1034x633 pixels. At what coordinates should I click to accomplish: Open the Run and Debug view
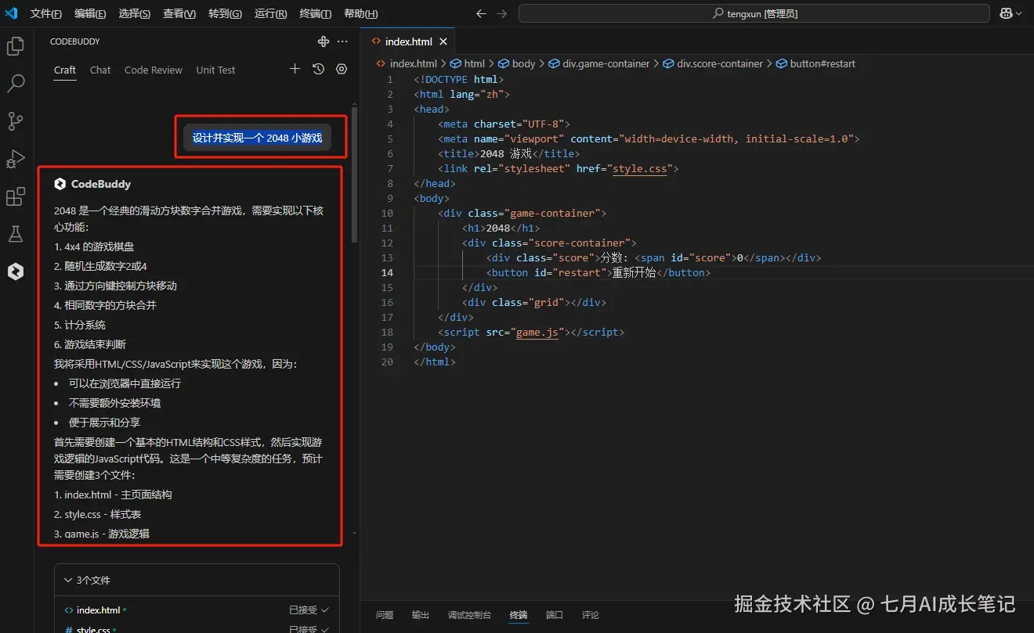16,159
